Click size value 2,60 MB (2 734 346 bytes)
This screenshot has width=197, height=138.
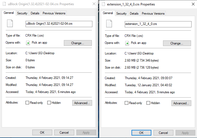pos(142,60)
